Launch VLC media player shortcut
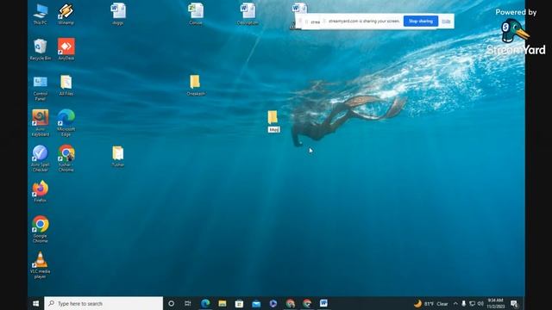Viewport: 552px width, 310px height. coord(41,265)
